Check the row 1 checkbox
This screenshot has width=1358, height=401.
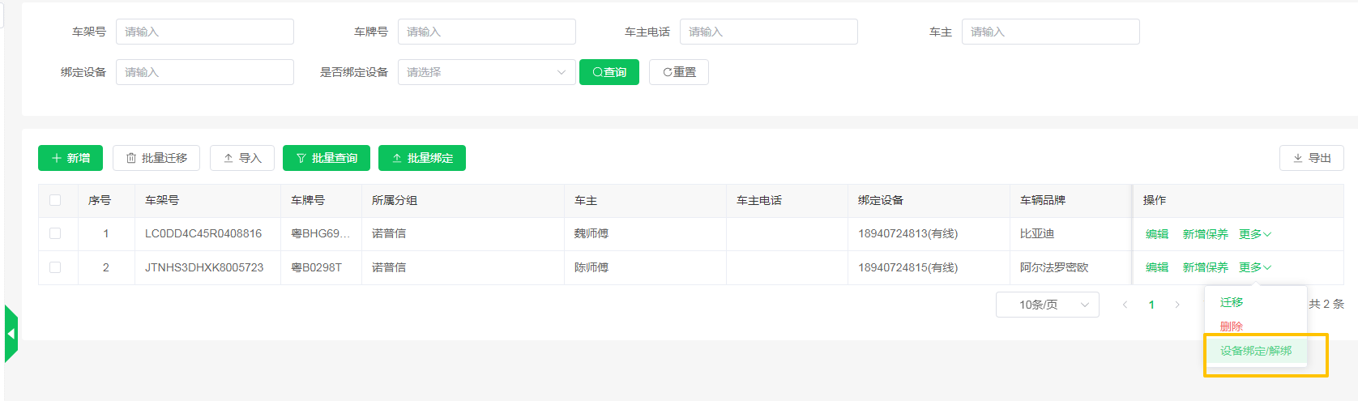pos(55,233)
